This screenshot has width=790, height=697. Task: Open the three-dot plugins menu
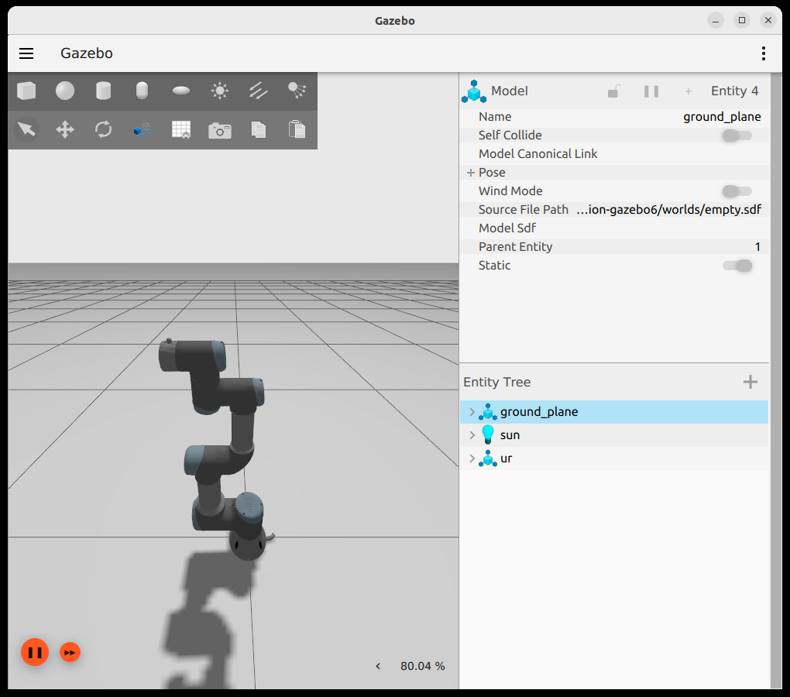pos(764,53)
